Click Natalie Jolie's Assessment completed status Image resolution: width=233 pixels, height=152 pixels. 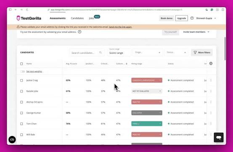tap(181, 91)
